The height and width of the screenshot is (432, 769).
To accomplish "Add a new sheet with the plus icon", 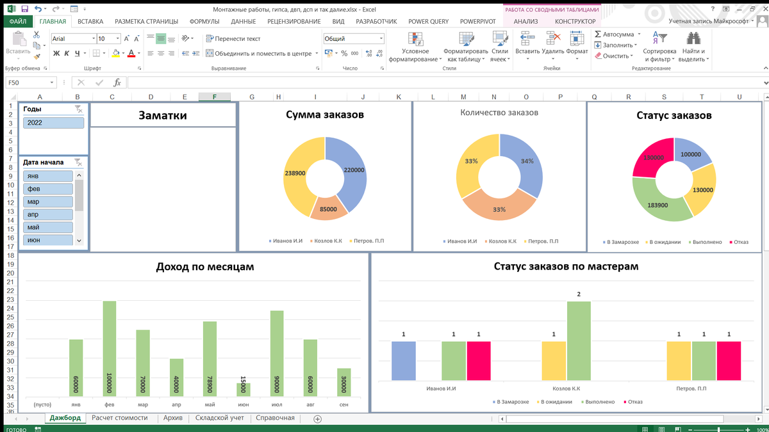I will click(317, 419).
